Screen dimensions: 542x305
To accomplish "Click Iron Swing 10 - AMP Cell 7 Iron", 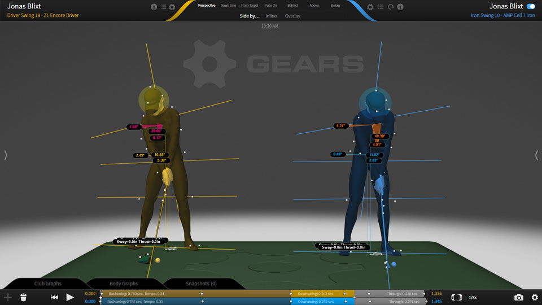I will pyautogui.click(x=502, y=15).
